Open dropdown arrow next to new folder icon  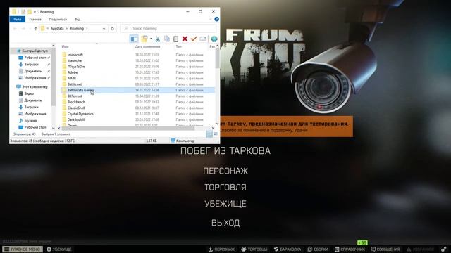(151, 39)
